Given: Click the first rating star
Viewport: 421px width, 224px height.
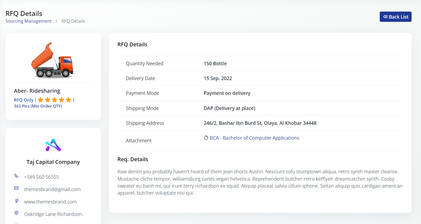Looking at the screenshot, I should pos(40,100).
